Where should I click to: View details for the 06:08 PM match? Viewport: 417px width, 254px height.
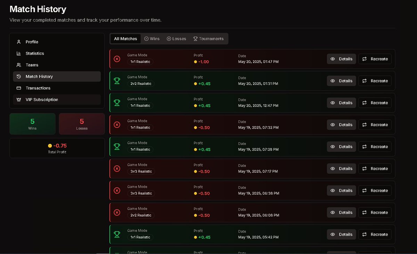341,212
